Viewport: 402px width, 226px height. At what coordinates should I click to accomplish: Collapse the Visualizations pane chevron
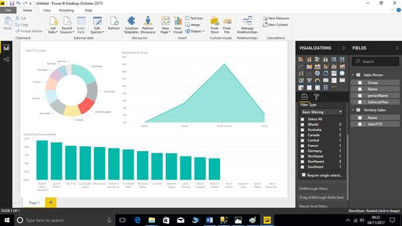(343, 48)
